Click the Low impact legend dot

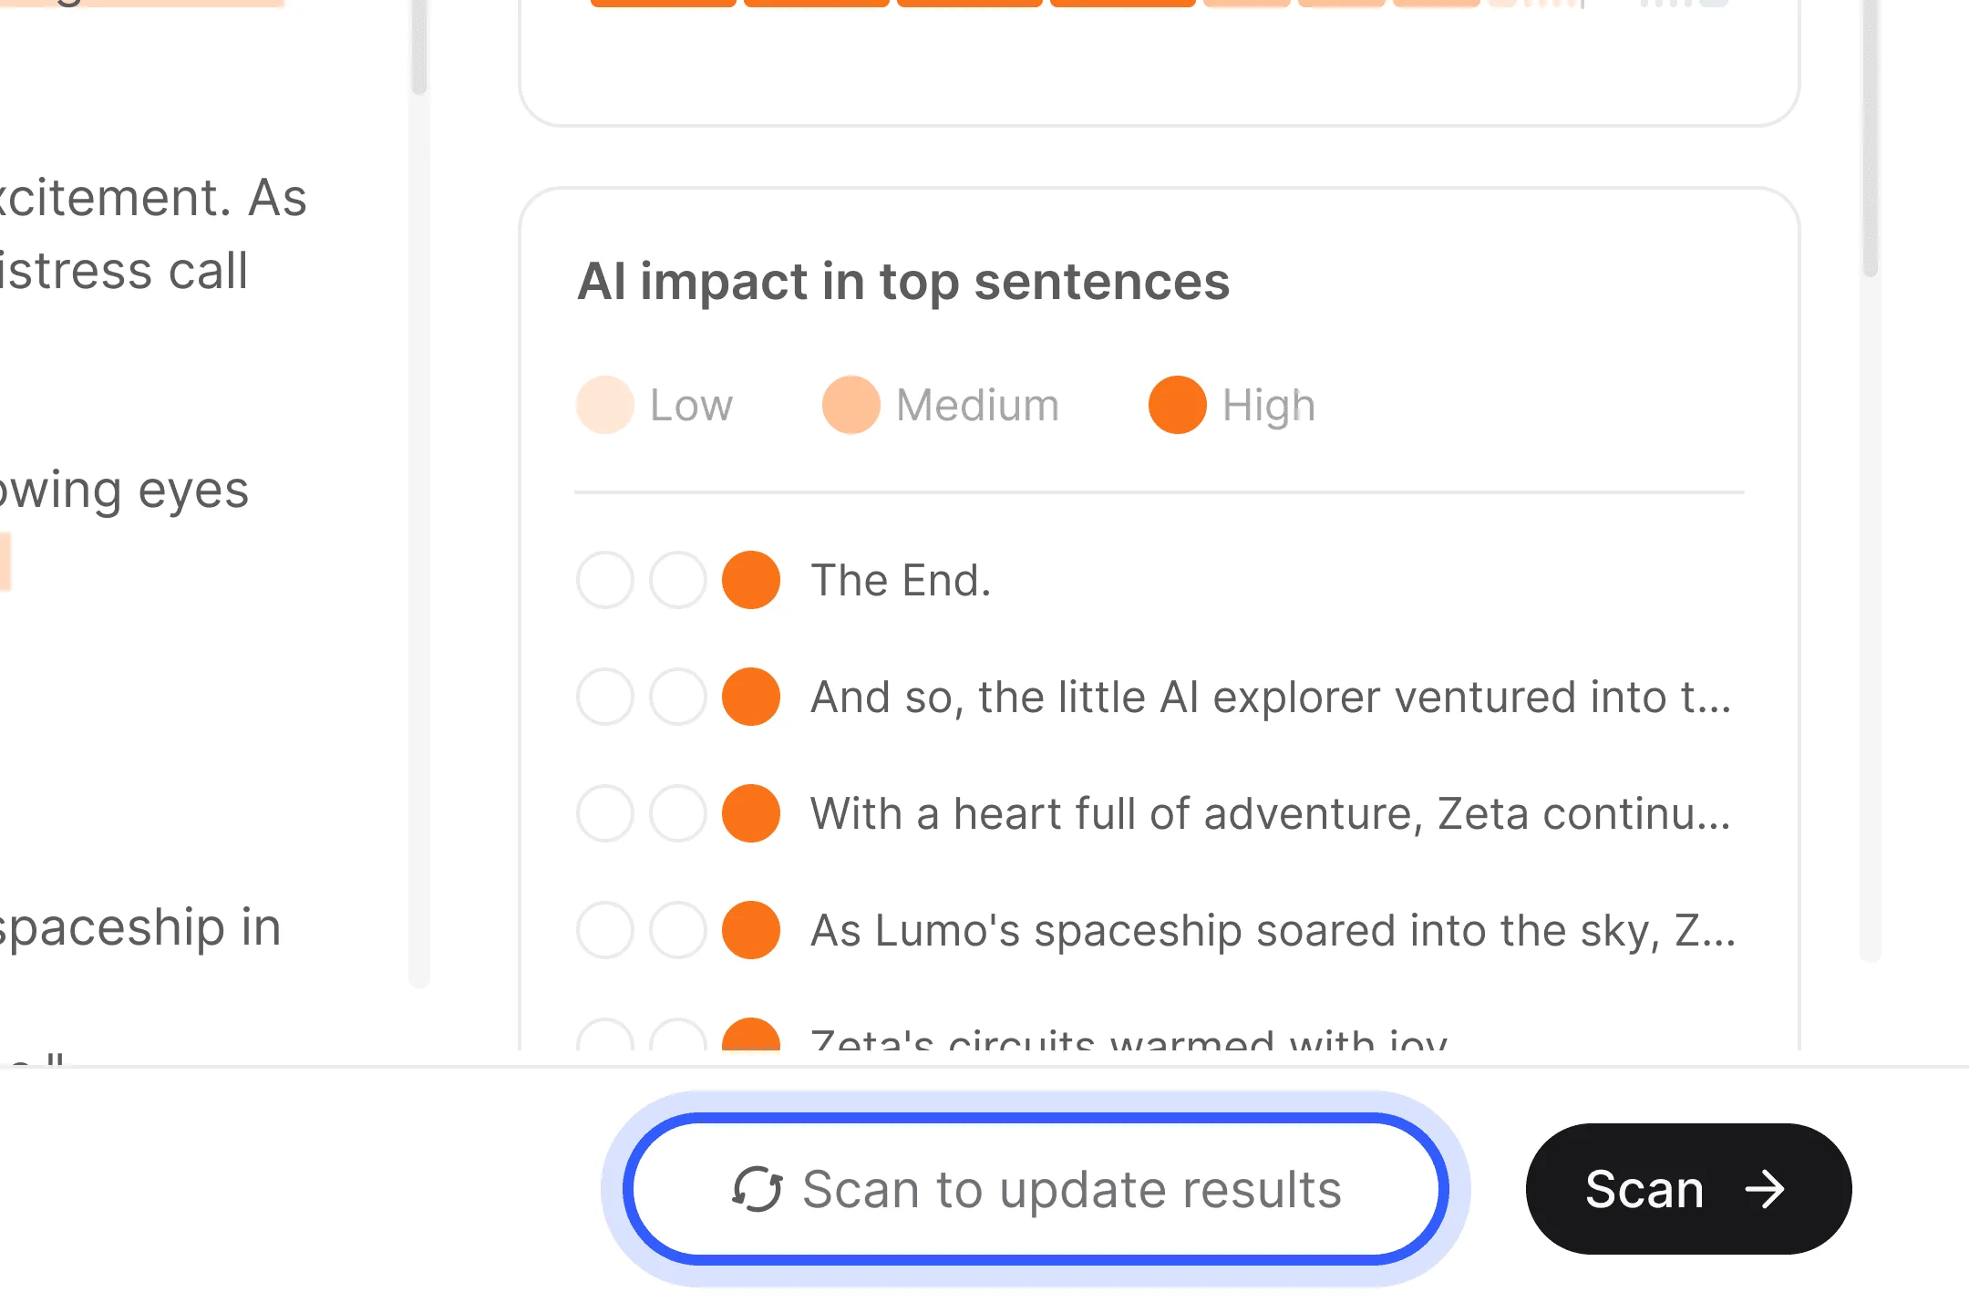[x=604, y=405]
